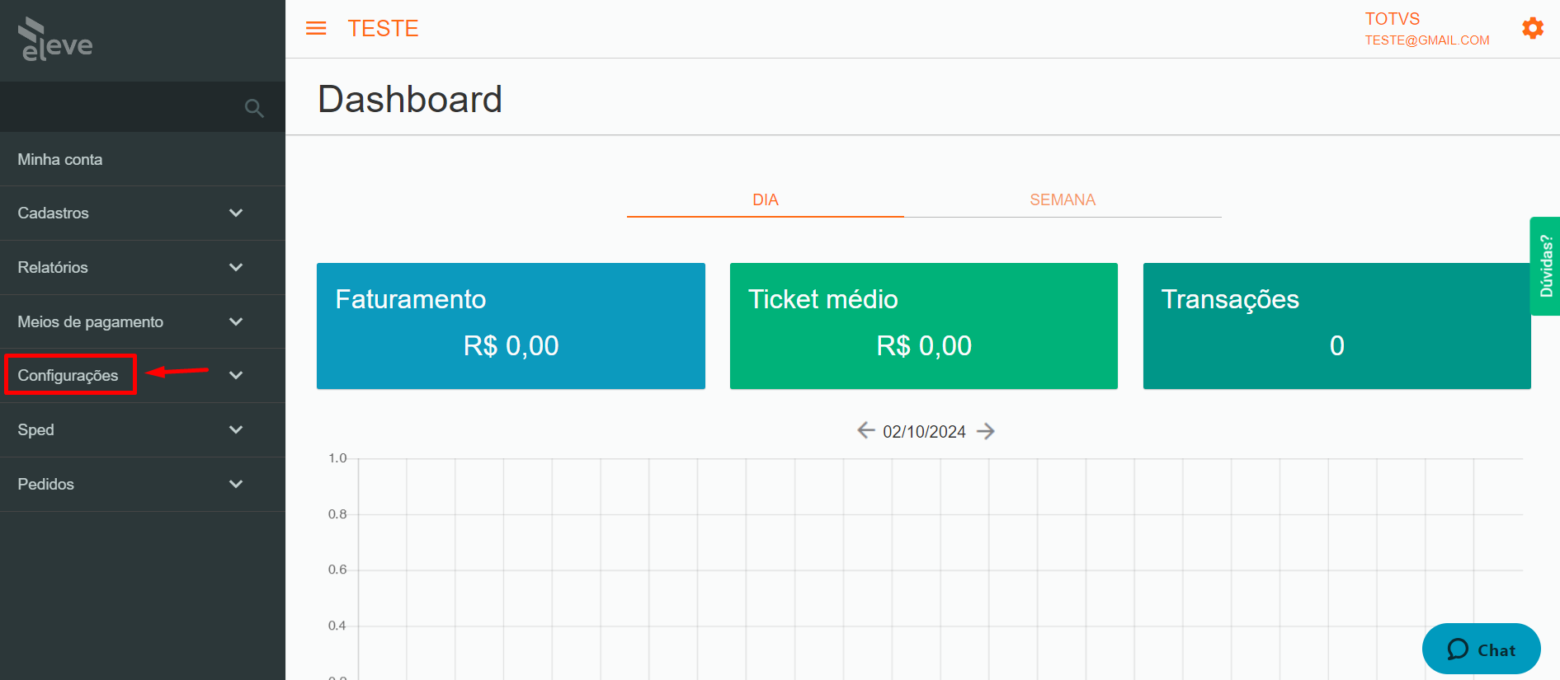The width and height of the screenshot is (1560, 680).
Task: Go to next date with right arrow
Action: click(x=986, y=431)
